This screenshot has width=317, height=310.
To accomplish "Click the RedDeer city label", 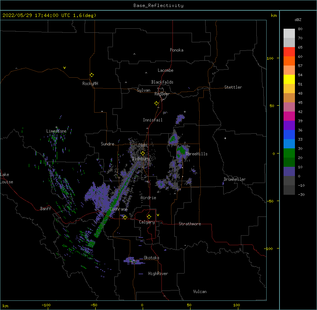I will coord(162,94).
